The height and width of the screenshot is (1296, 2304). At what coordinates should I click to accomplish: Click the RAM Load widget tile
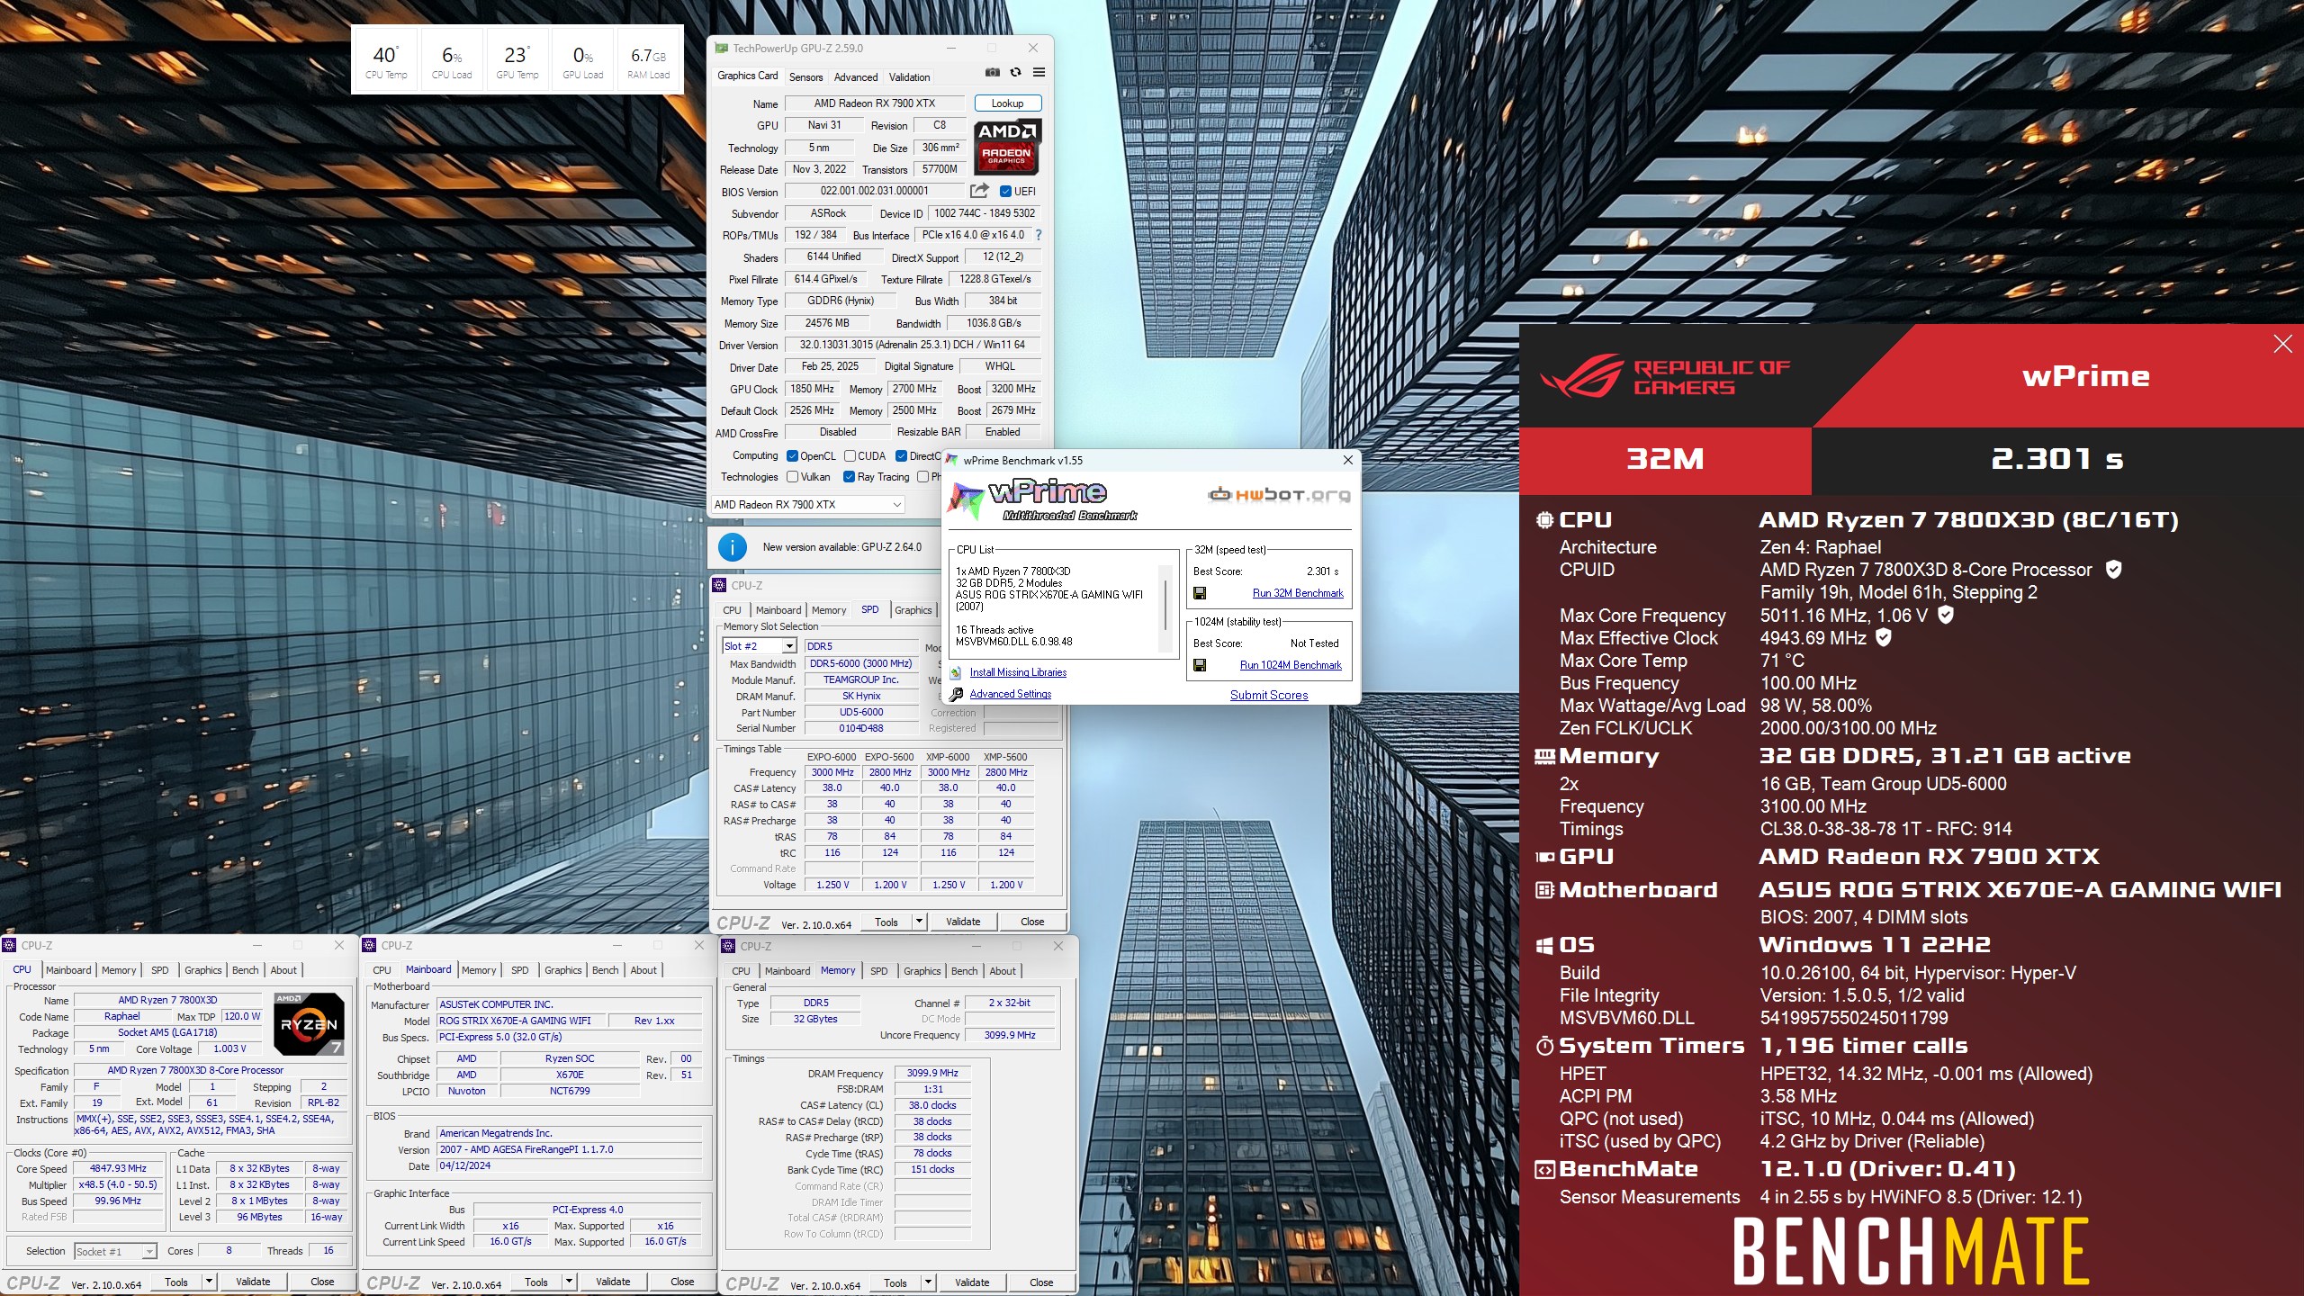click(x=648, y=60)
